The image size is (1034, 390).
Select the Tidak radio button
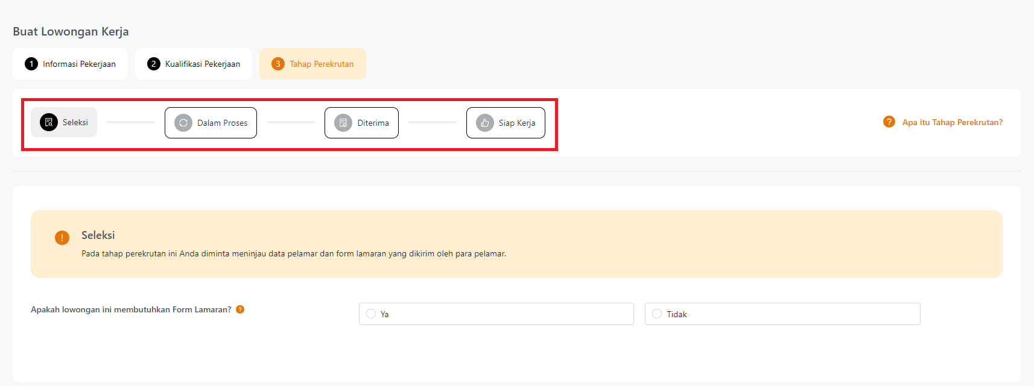coord(657,314)
